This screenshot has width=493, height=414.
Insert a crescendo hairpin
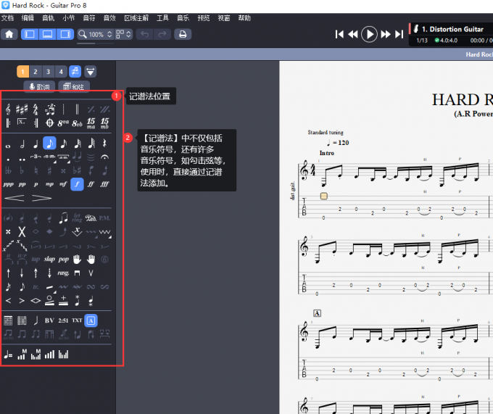tap(14, 197)
